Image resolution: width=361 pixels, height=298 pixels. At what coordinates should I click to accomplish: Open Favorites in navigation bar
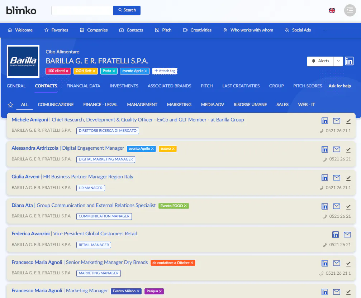56,30
